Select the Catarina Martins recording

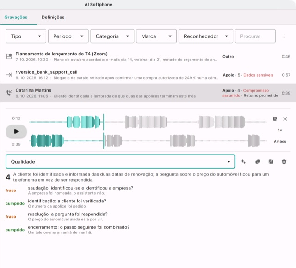click(x=148, y=93)
